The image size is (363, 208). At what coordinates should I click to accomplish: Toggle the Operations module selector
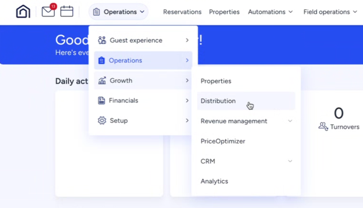118,12
